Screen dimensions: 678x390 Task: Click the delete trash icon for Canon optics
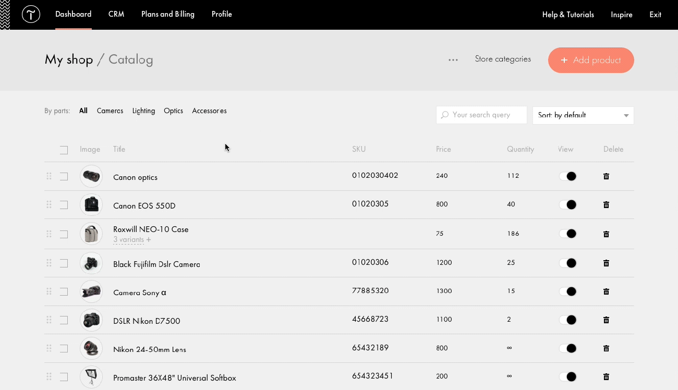[606, 176]
